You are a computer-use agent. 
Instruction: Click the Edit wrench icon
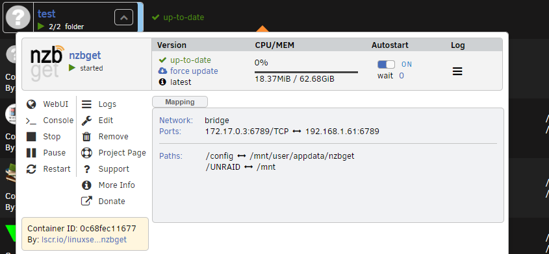point(86,121)
